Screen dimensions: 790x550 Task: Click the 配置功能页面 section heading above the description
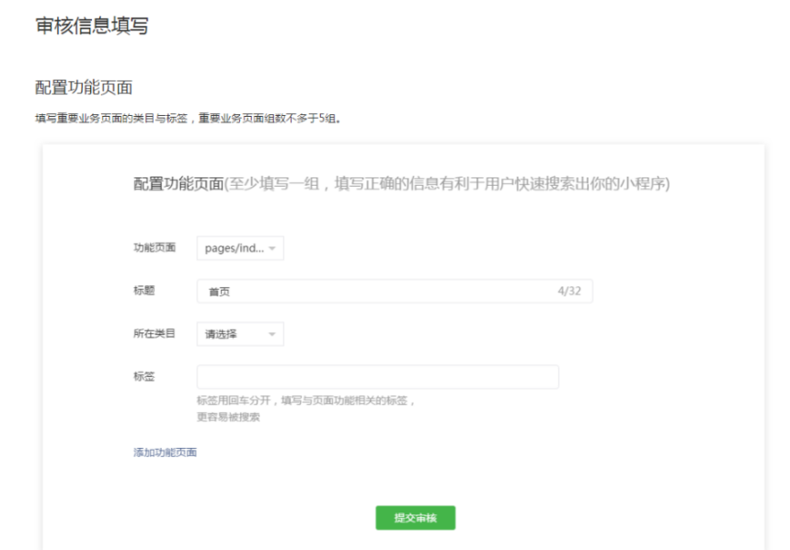pos(84,87)
